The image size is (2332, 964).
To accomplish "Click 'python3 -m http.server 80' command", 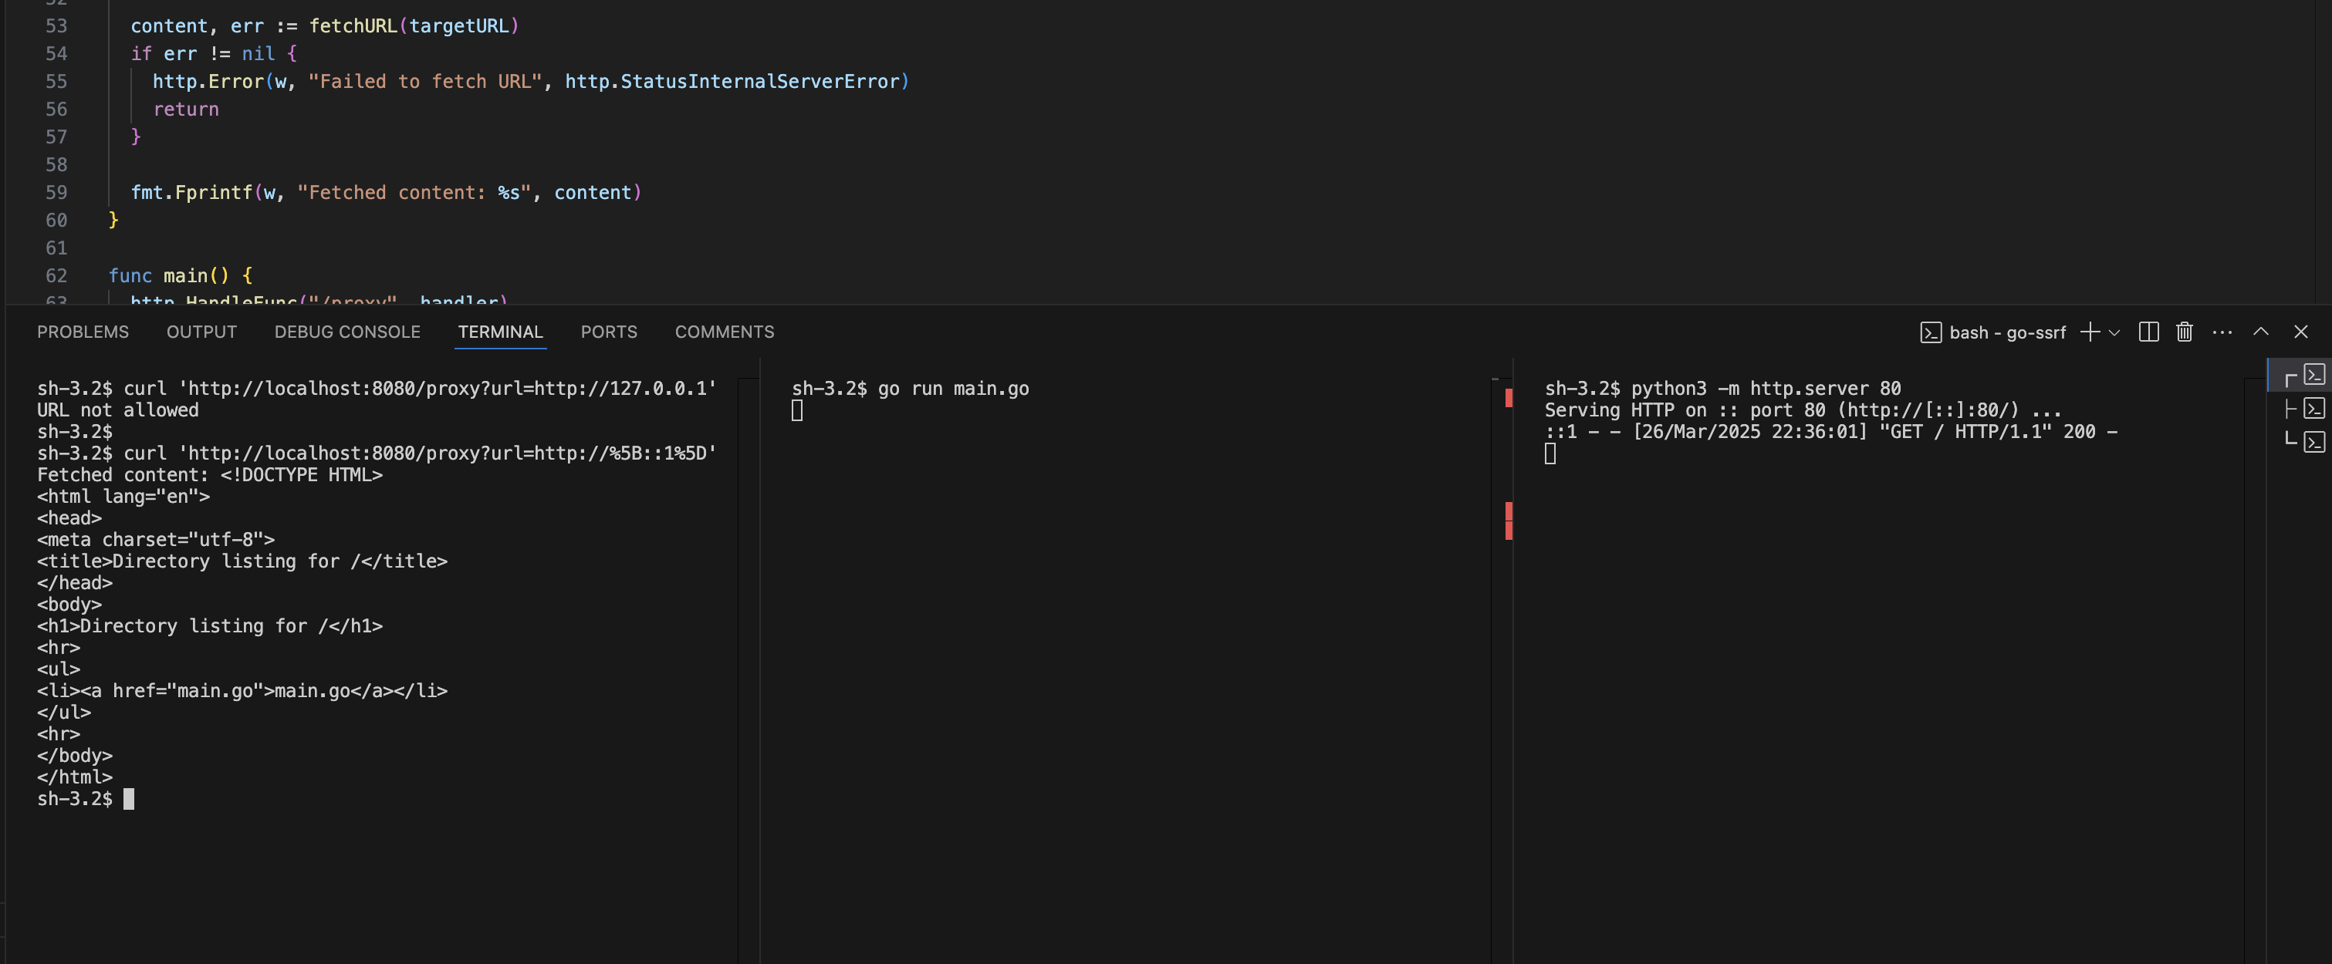I will [1766, 389].
